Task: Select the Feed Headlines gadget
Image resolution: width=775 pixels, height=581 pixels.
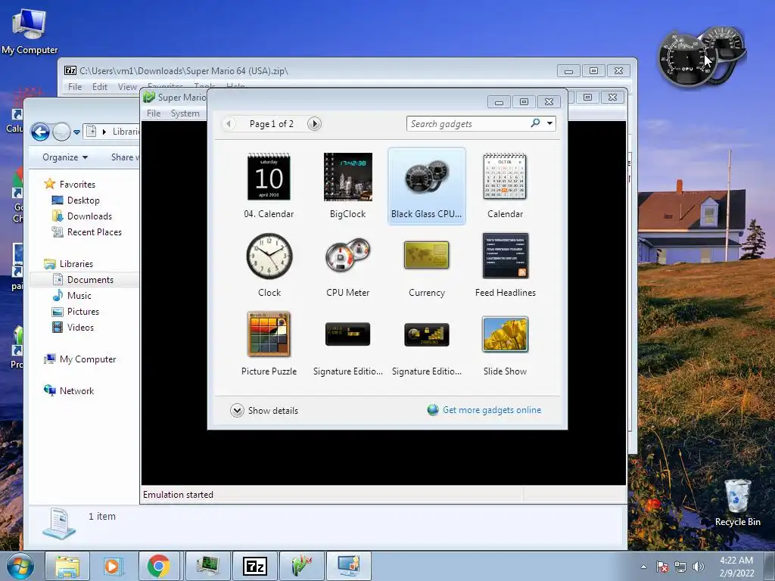Action: pos(505,256)
